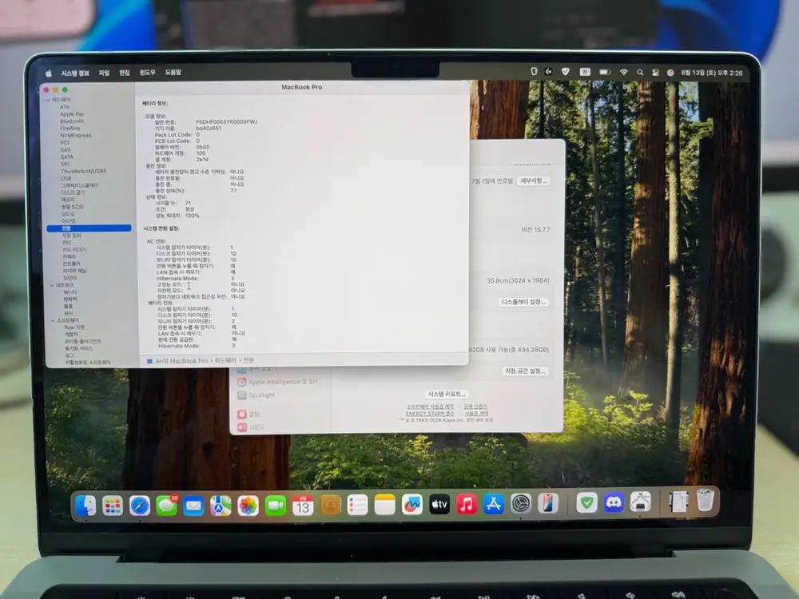The width and height of the screenshot is (799, 599).
Task: Click 디스플레이 설정… button in Settings
Action: 523,302
